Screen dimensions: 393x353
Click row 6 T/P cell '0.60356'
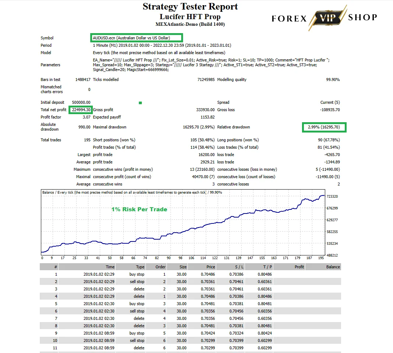(x=265, y=311)
